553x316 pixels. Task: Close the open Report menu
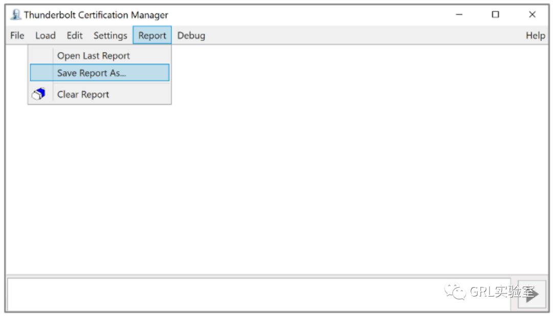coord(152,35)
